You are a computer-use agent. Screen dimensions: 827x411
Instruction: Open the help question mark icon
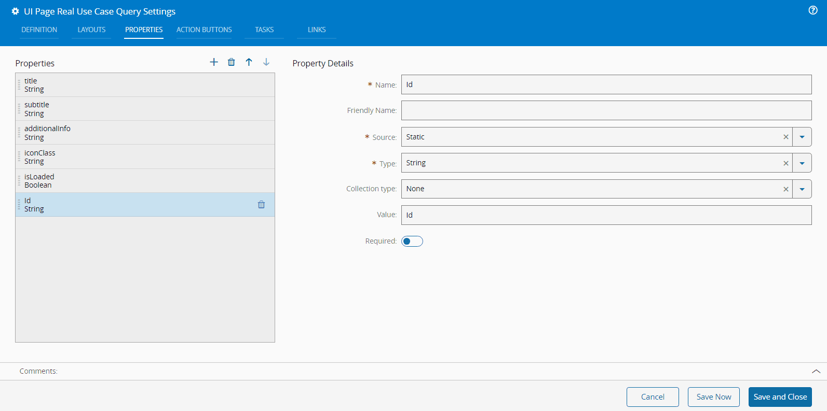(x=813, y=10)
